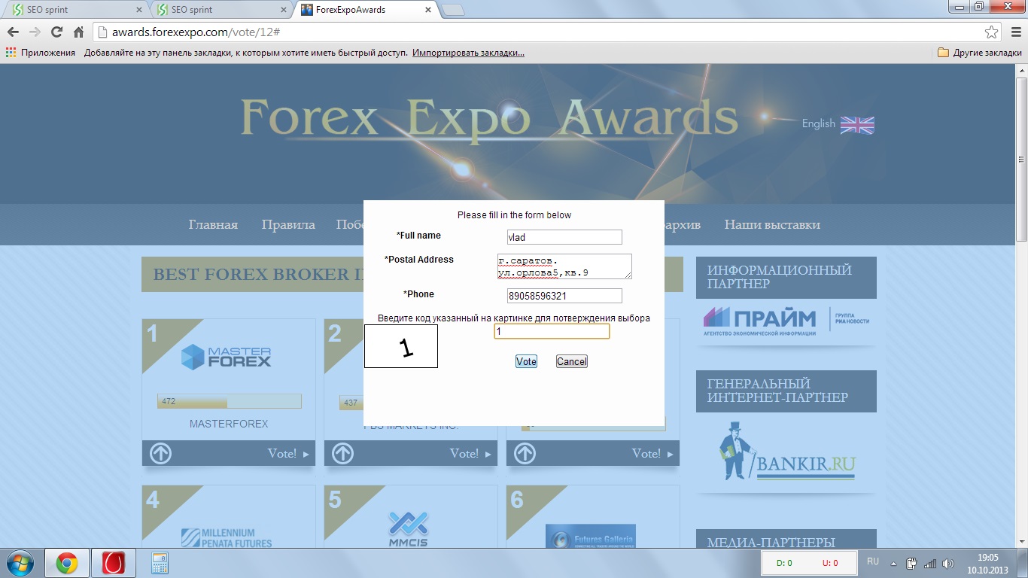
Task: Switch language via English link
Action: tap(818, 123)
